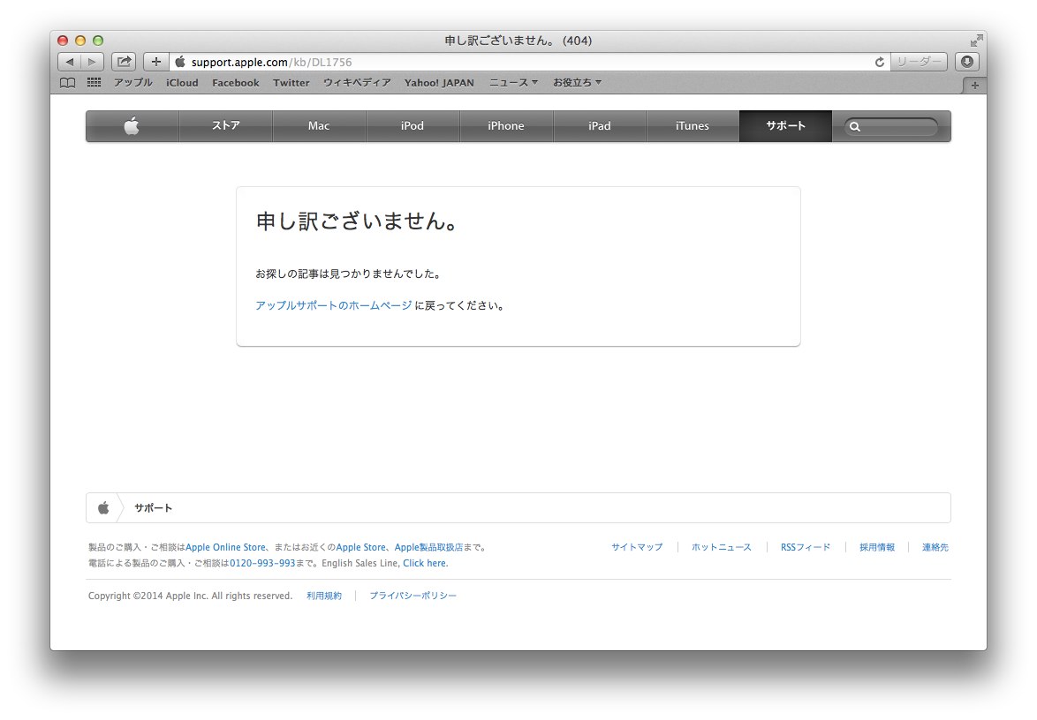1037x720 pixels.
Task: Select the iPad navigation tab
Action: pyautogui.click(x=599, y=125)
